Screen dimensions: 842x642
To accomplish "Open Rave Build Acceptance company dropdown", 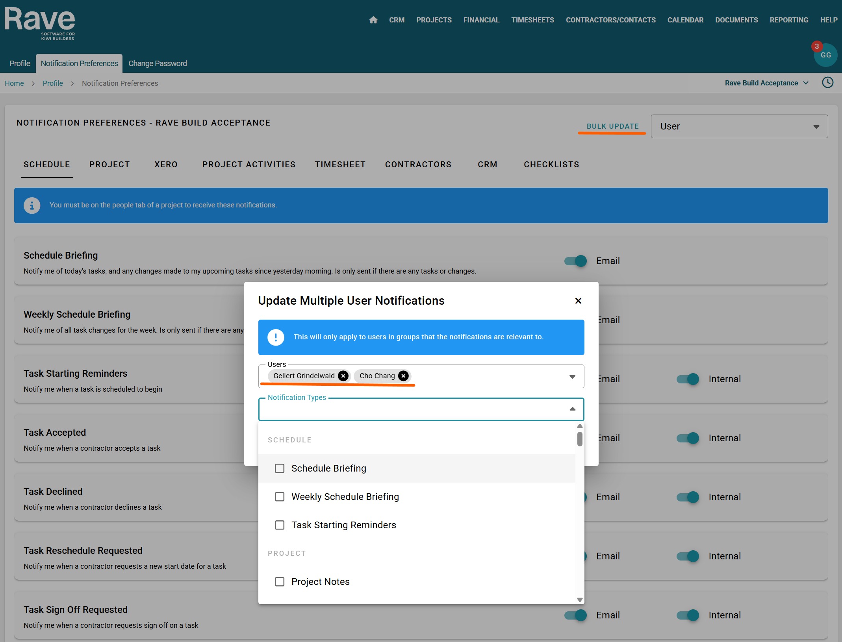I will pos(766,83).
